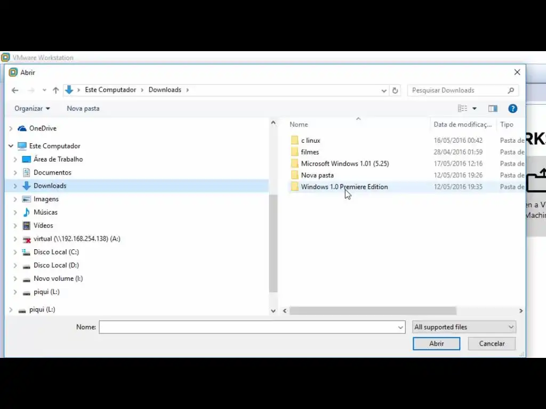
Task: Go up one folder level
Action: 55,91
